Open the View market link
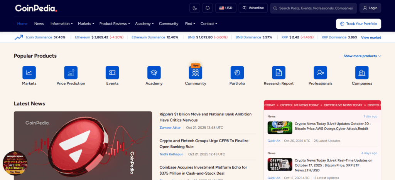Image resolution: width=395 pixels, height=180 pixels. (x=371, y=37)
